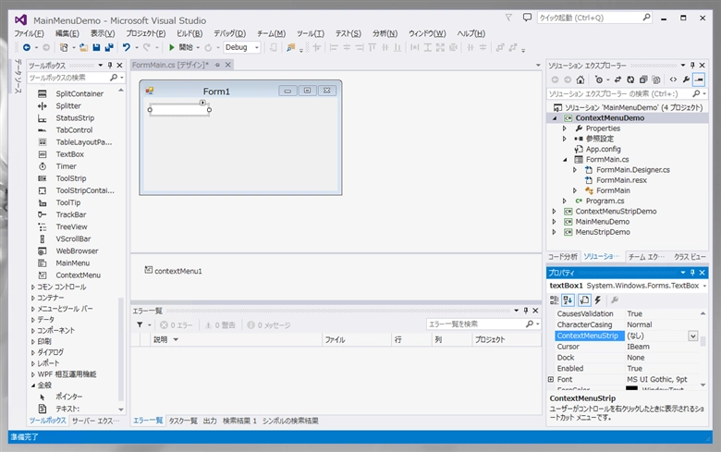Click the Navigate Backward toolbar icon

pos(27,47)
